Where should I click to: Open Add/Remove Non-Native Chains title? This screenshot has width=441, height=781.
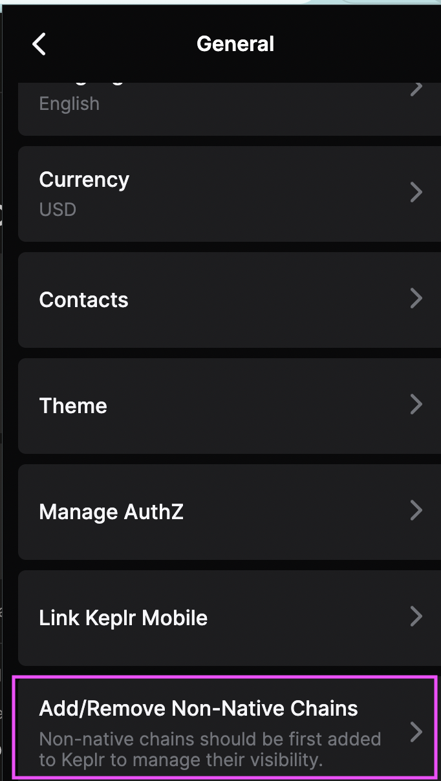click(199, 709)
